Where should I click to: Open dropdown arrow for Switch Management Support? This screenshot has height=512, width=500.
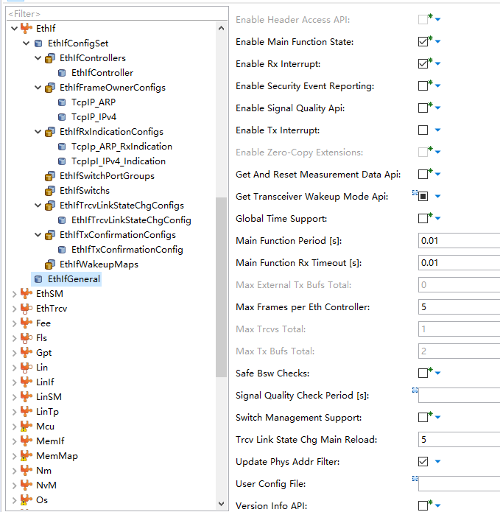pos(437,417)
